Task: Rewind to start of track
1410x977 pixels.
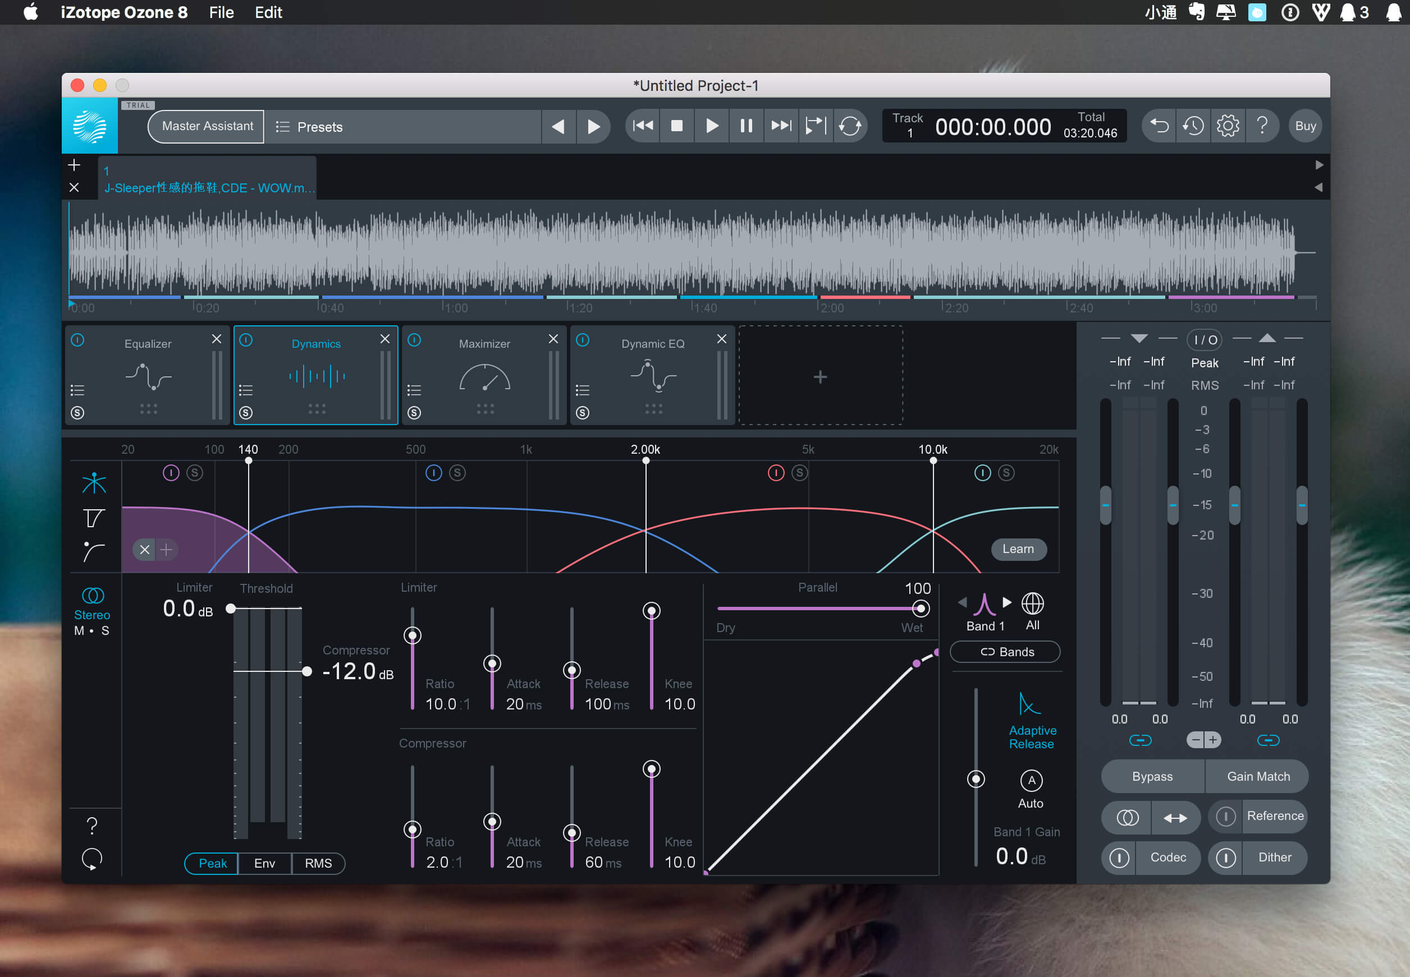Action: pyautogui.click(x=643, y=126)
